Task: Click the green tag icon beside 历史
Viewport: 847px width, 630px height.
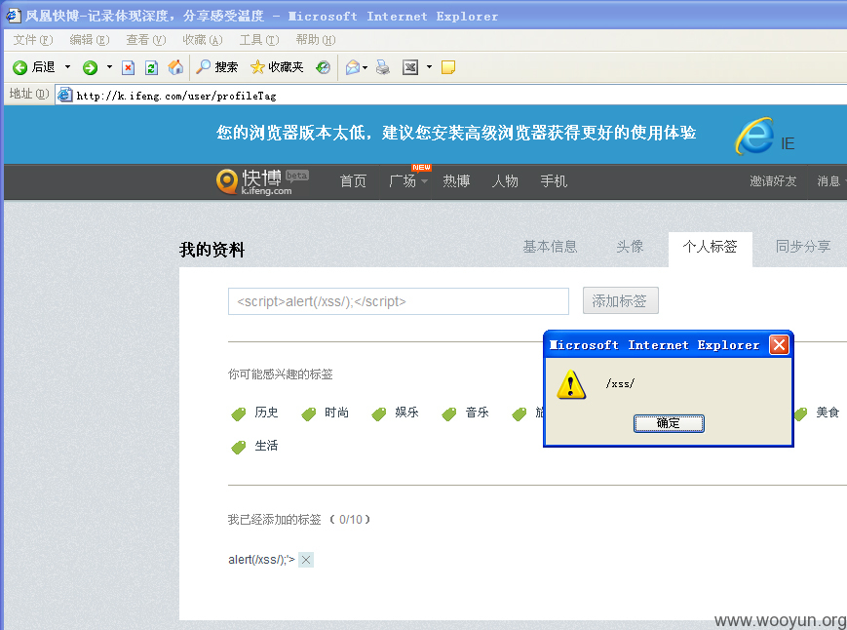Action: 239,414
